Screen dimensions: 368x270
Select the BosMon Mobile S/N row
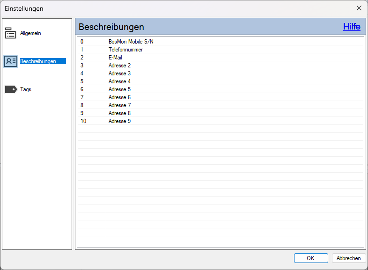point(221,42)
